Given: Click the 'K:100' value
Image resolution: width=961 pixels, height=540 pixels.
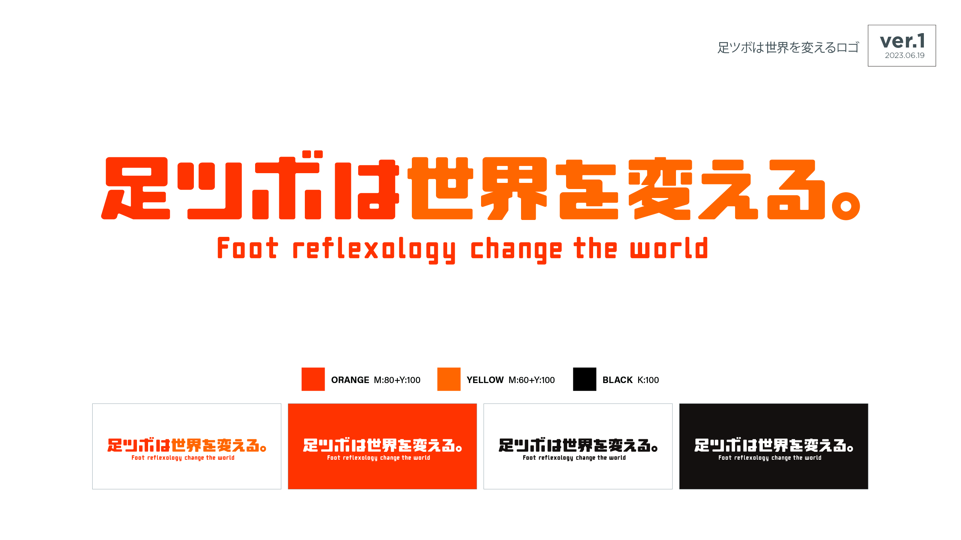Looking at the screenshot, I should click(x=648, y=380).
